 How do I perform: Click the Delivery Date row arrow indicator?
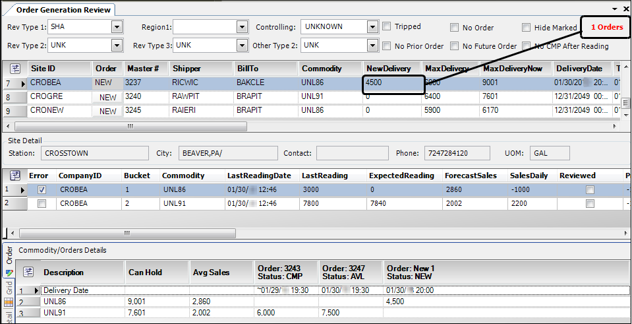(37, 290)
